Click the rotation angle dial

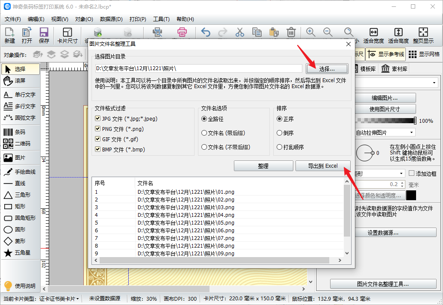364,153
